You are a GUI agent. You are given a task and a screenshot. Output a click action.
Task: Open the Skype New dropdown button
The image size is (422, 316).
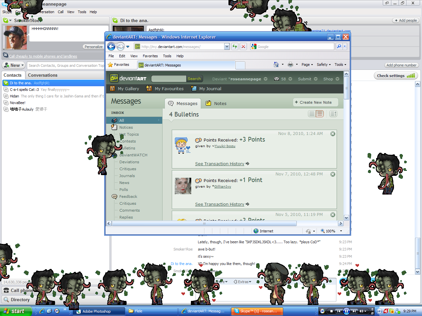point(14,65)
